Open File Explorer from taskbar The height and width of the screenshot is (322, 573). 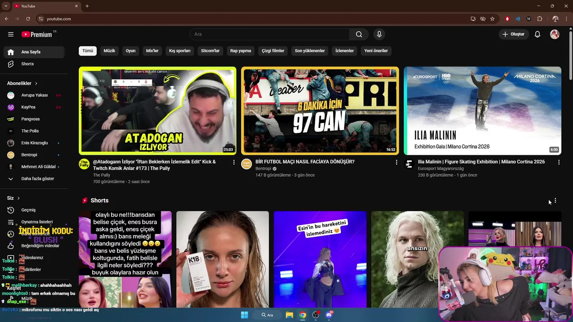pyautogui.click(x=289, y=315)
